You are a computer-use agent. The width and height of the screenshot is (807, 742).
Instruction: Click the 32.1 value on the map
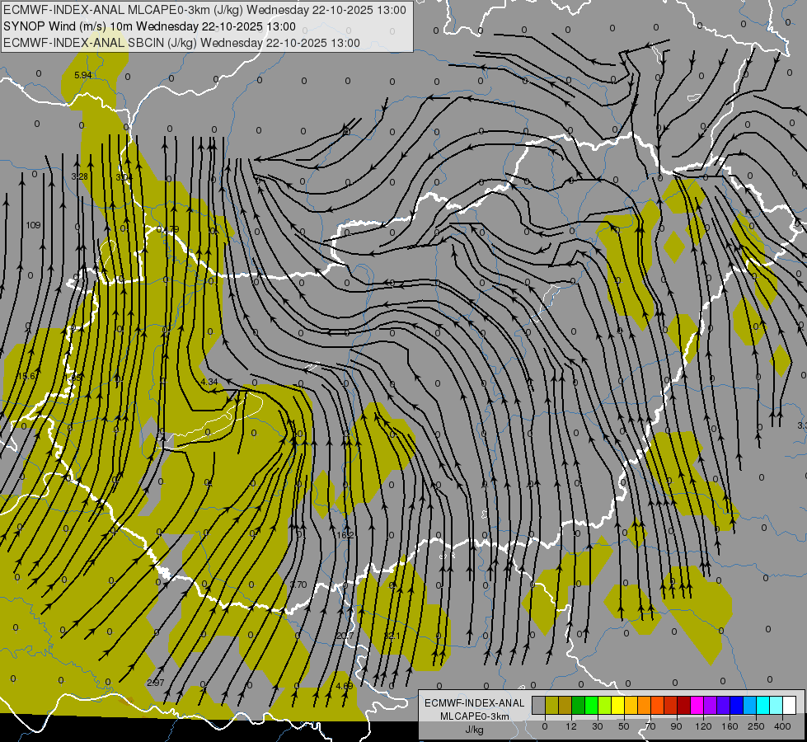(392, 636)
